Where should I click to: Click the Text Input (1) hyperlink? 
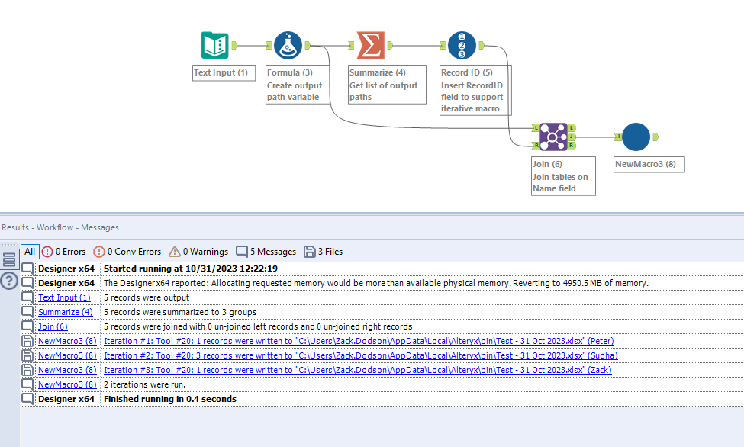pos(63,297)
